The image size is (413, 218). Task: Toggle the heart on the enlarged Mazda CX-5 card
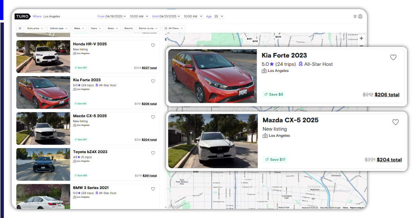pyautogui.click(x=395, y=122)
